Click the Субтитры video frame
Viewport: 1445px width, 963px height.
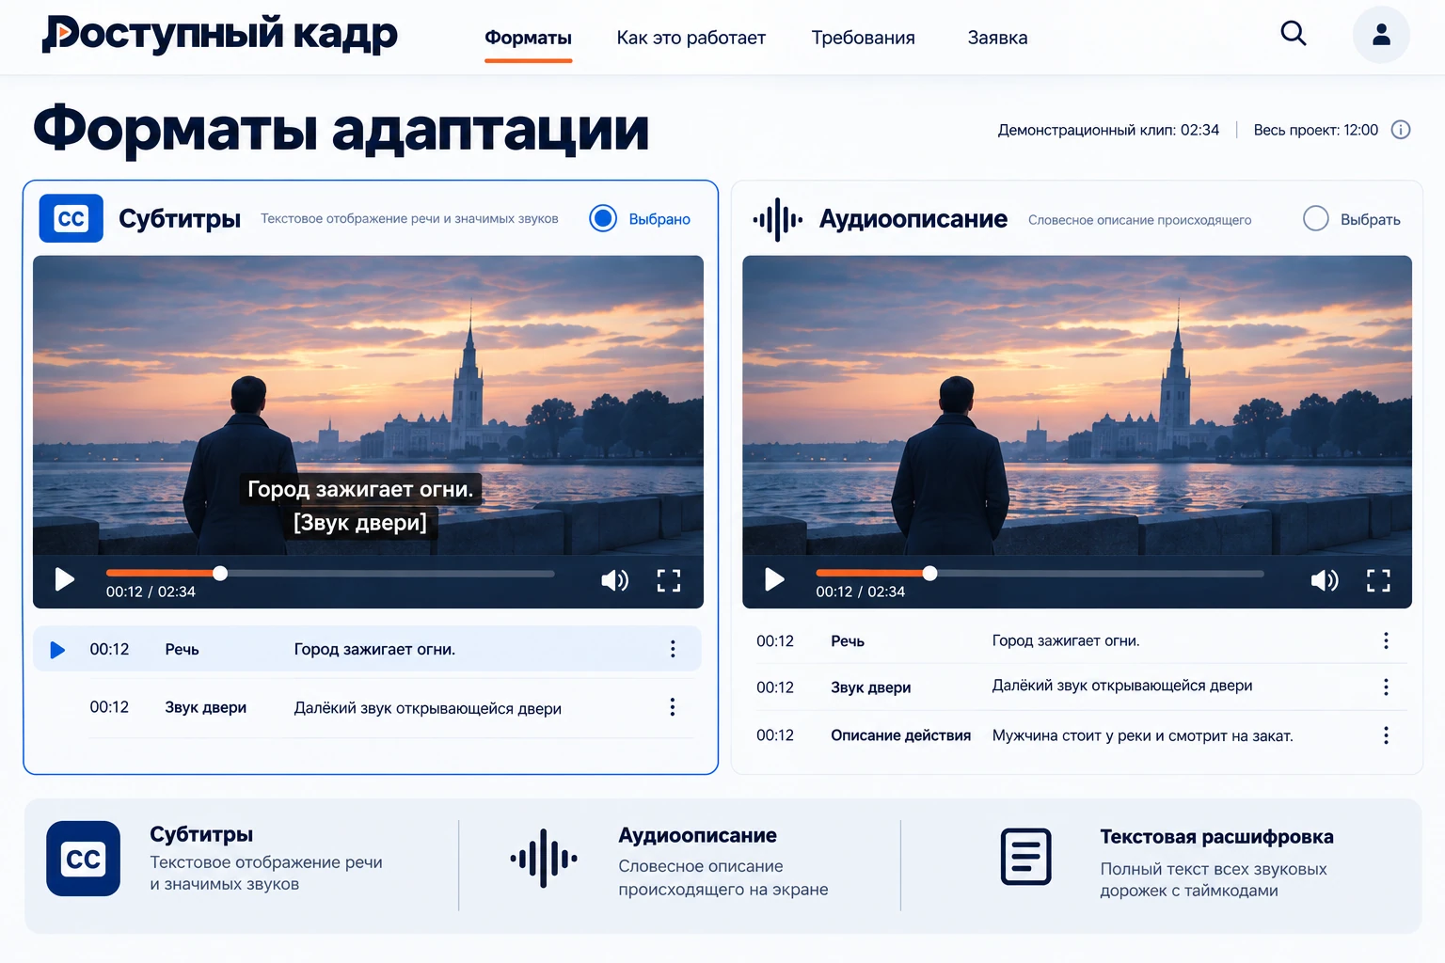coord(368,404)
